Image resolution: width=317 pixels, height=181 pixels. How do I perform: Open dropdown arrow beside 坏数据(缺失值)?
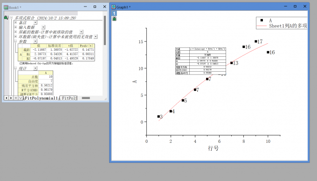pos(96,36)
